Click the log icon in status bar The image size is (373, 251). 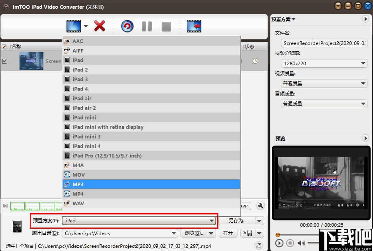(259, 245)
